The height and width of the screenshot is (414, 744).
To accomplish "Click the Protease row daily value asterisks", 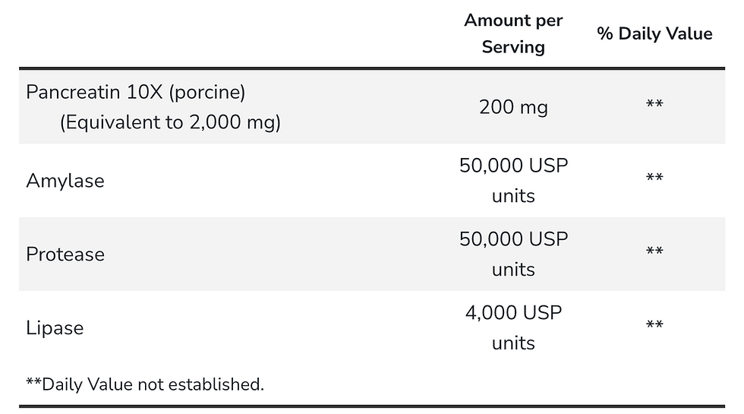I will click(654, 252).
